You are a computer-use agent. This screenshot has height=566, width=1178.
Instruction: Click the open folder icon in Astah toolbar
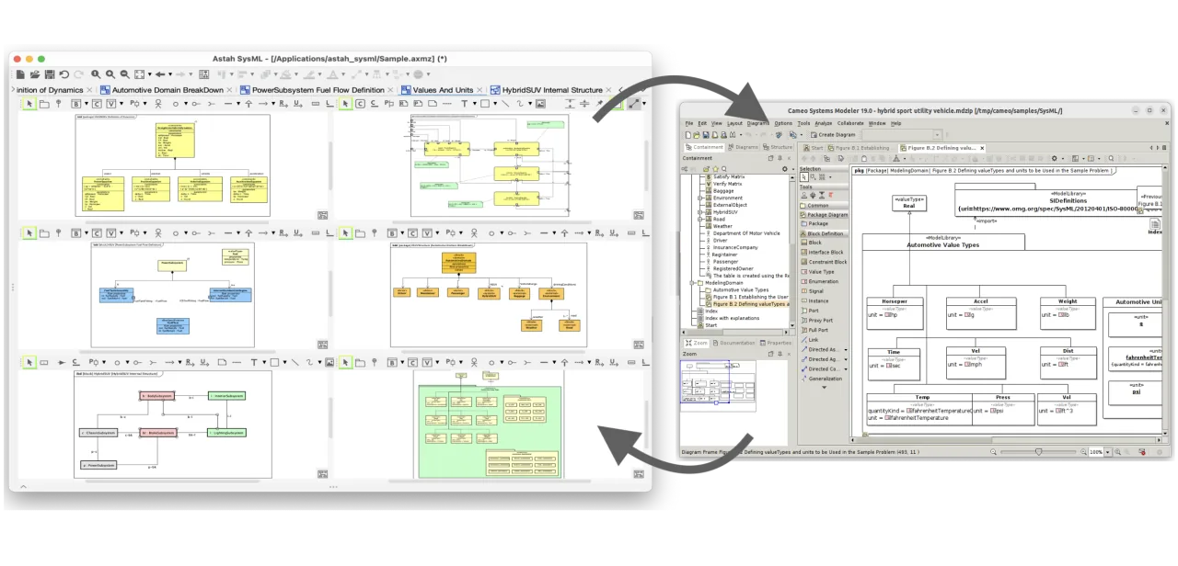(x=35, y=74)
